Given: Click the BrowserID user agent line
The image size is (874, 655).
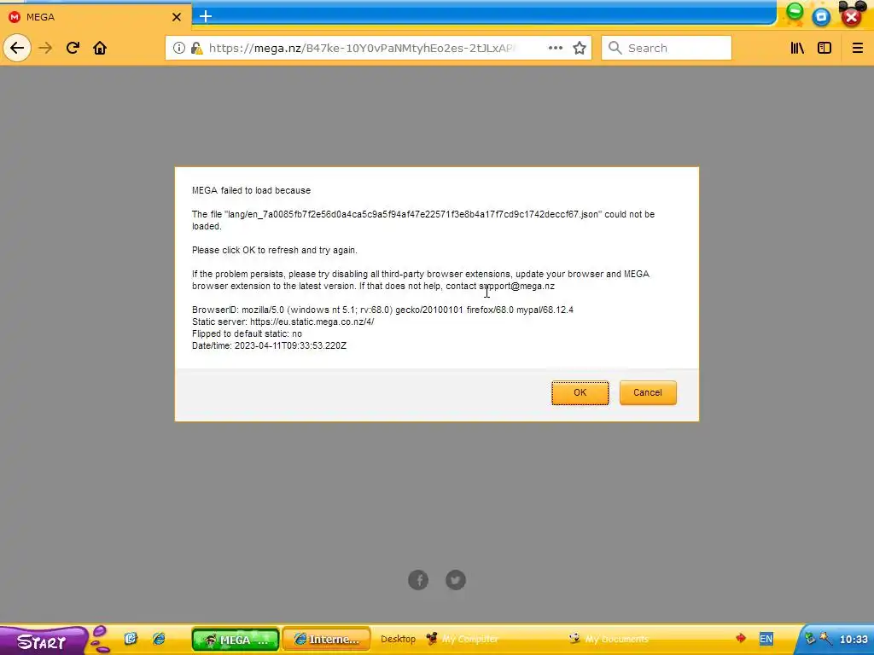Looking at the screenshot, I should pyautogui.click(x=382, y=310).
